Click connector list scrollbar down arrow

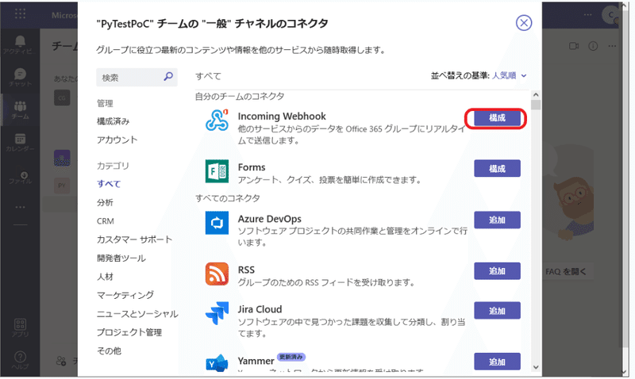coord(536,367)
